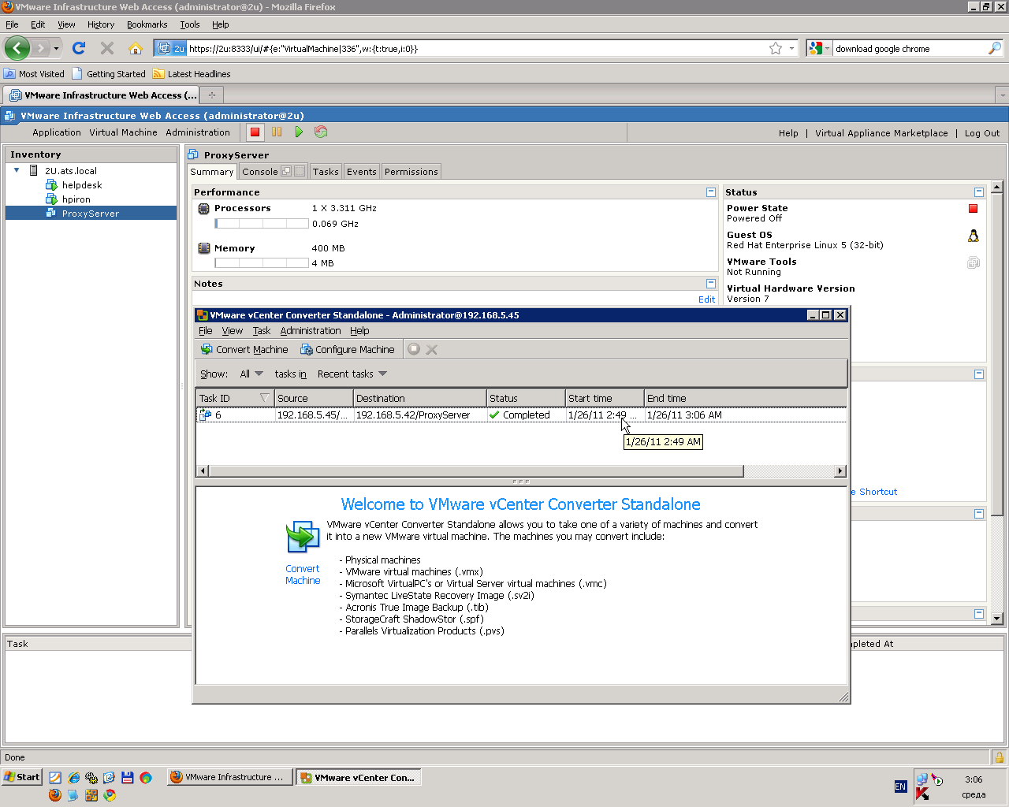Click the Suspend (pause) virtual machine icon

pyautogui.click(x=277, y=132)
